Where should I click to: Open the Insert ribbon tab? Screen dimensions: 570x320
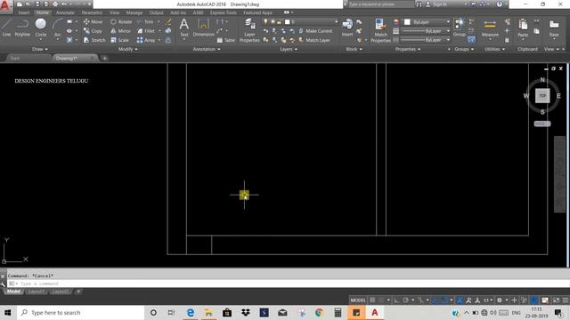coord(24,12)
